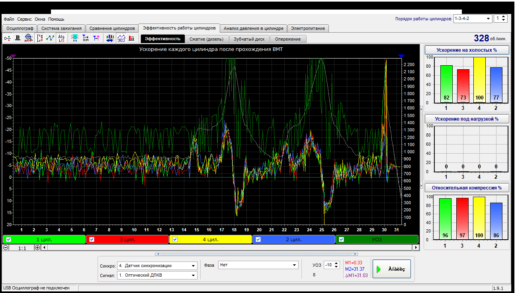Click the blue M2 marker at chart top
The height and width of the screenshot is (293, 516).
pyautogui.click(x=401, y=57)
